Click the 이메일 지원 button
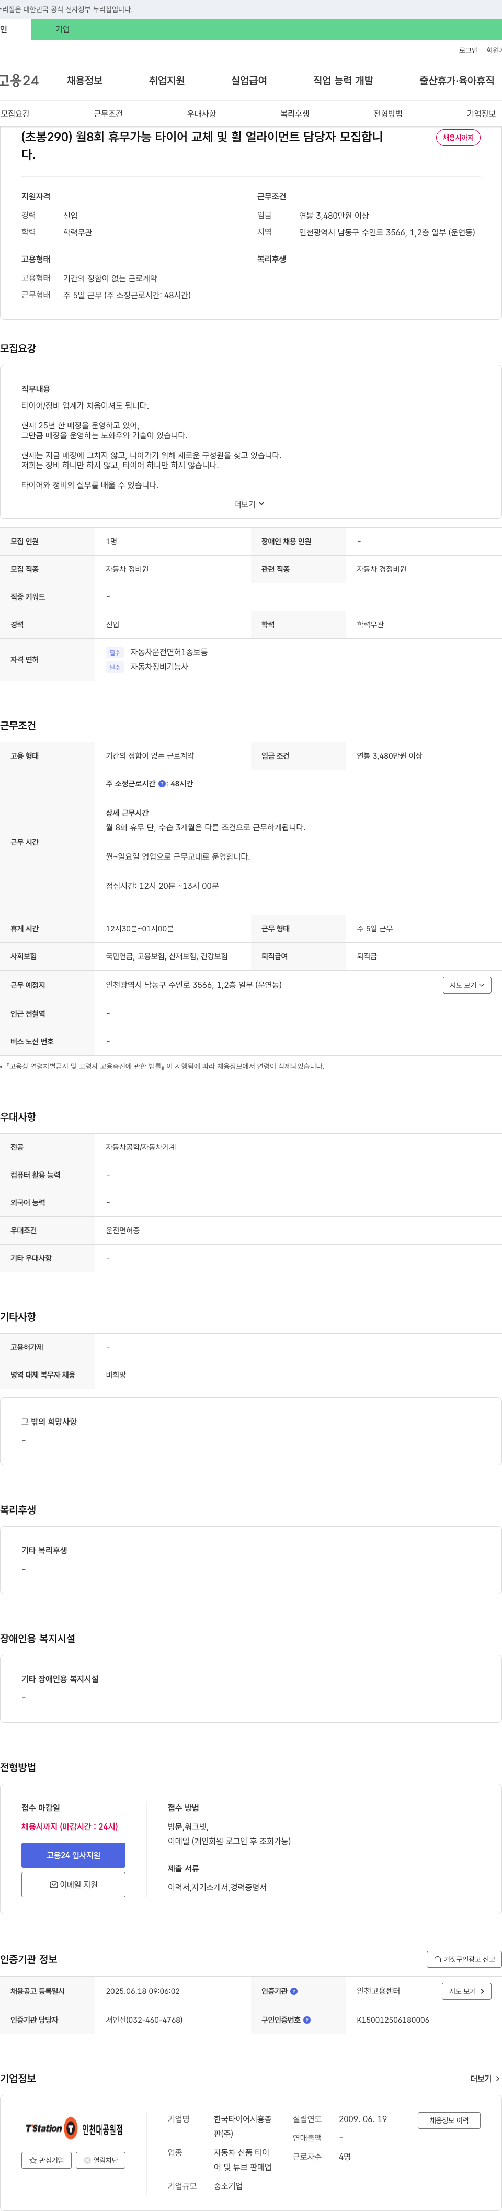This screenshot has width=502, height=2211. (x=73, y=1885)
